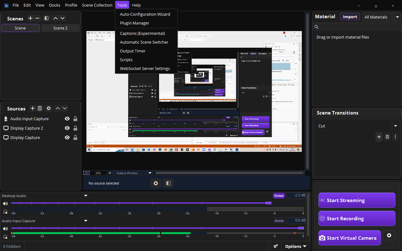This screenshot has height=251, width=402.
Task: Expand Desktop Audio options arrow
Action: tap(85, 196)
